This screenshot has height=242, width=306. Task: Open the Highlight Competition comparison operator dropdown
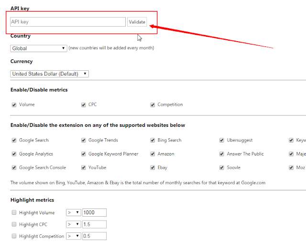pyautogui.click(x=73, y=236)
